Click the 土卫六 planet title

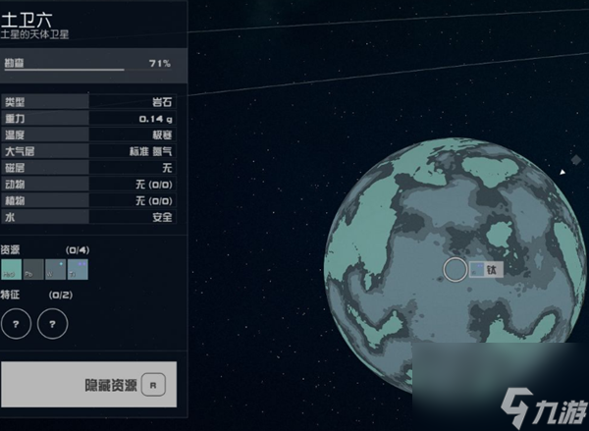[26, 20]
